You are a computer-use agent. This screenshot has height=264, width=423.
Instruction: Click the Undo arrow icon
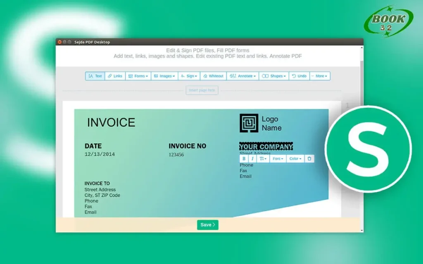pos(294,76)
